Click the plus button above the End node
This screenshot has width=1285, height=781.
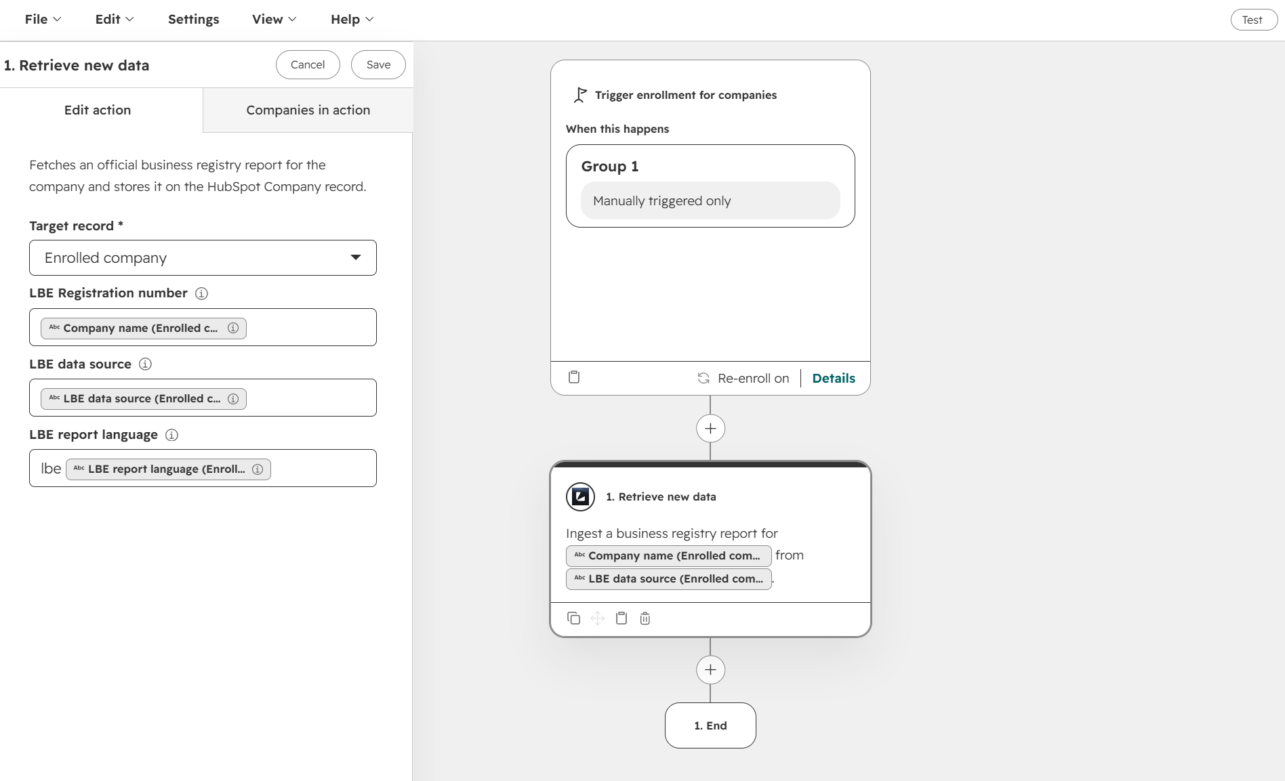point(710,670)
